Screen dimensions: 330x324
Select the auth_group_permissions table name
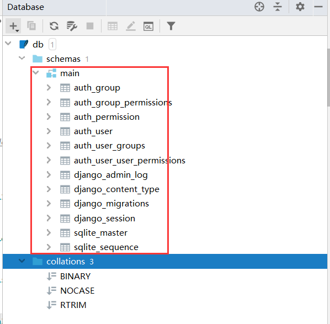tap(123, 103)
